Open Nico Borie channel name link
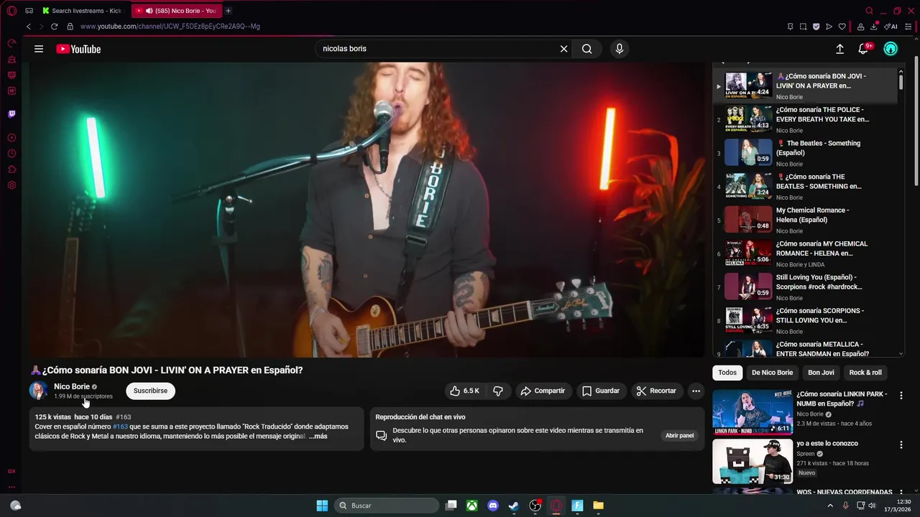The image size is (920, 517). click(x=72, y=386)
